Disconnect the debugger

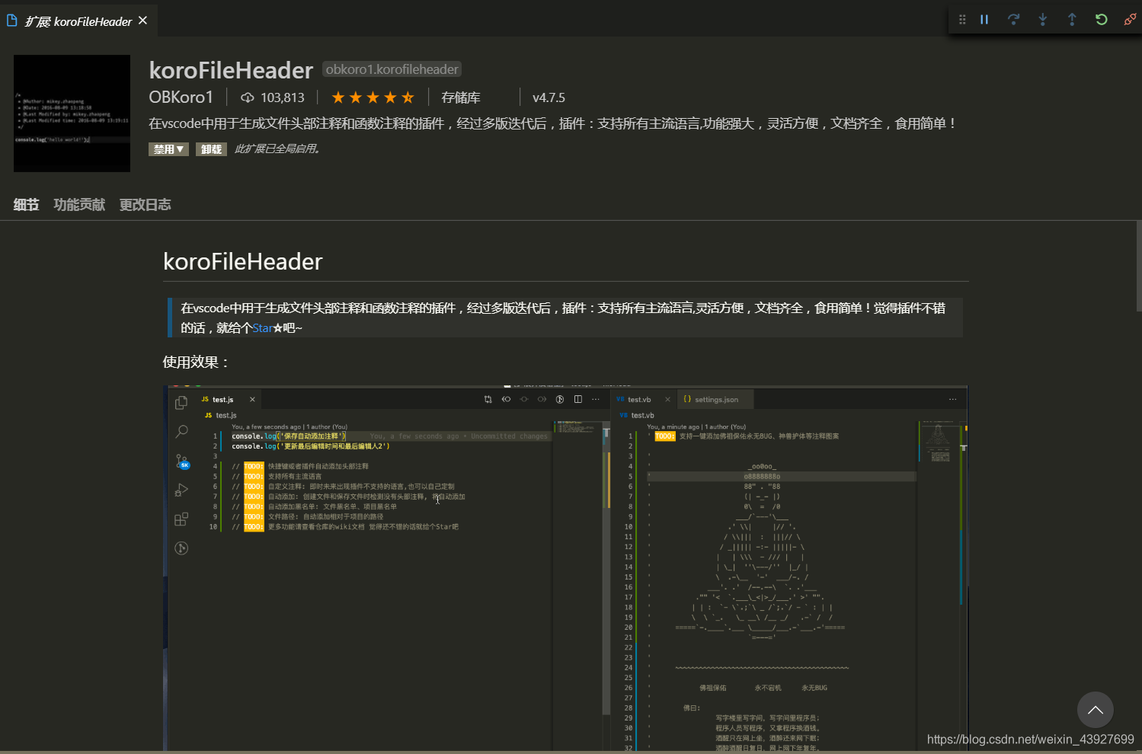1130,19
